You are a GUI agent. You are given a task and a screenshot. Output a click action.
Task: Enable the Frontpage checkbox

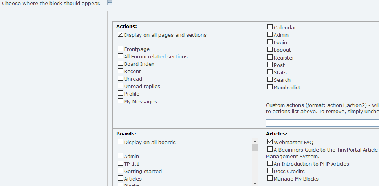[121, 49]
